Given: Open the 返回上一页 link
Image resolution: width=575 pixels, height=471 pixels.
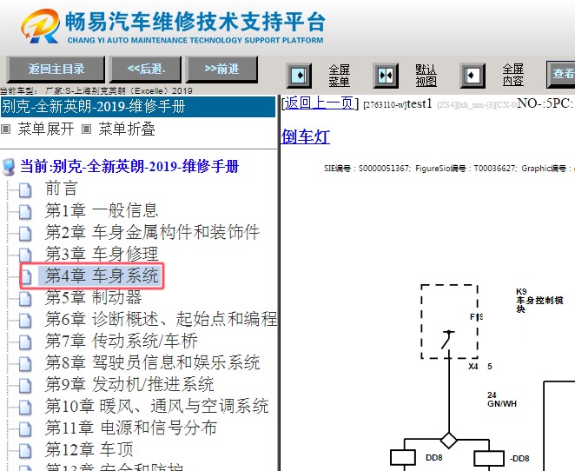Looking at the screenshot, I should pyautogui.click(x=319, y=103).
